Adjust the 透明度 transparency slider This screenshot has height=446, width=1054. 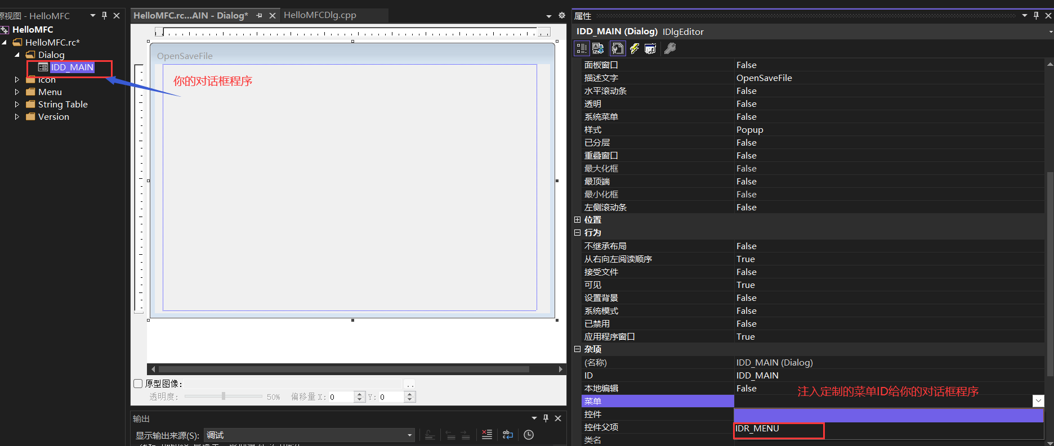coord(224,397)
